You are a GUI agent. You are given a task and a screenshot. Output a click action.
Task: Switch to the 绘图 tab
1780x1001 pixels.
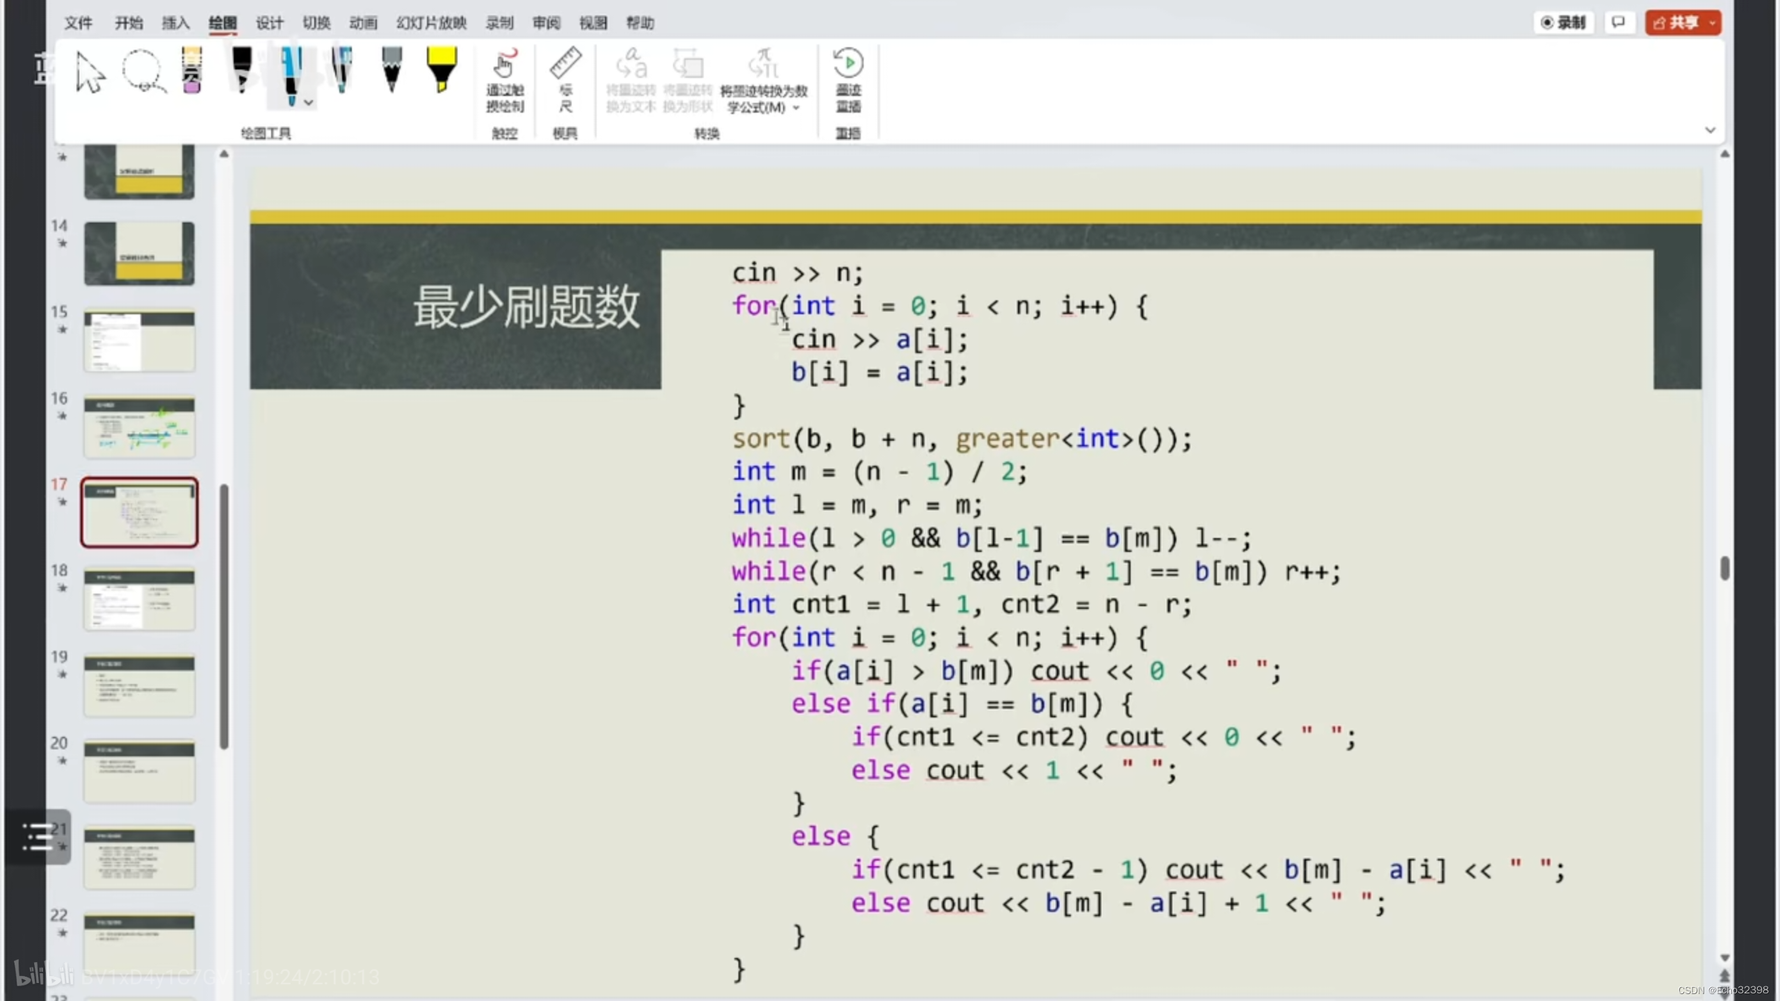click(222, 23)
